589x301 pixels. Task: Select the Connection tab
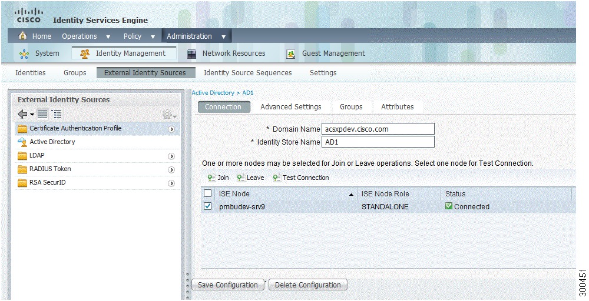point(223,107)
